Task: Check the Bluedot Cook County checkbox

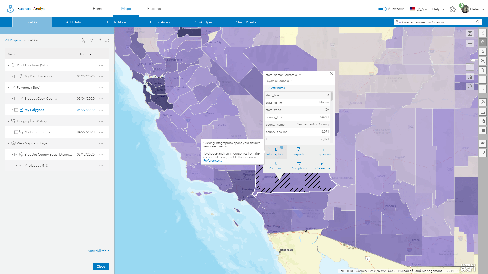Action: click(x=16, y=99)
